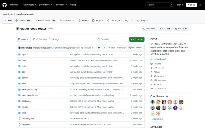Switch to the Pull requests tab

[45, 20]
